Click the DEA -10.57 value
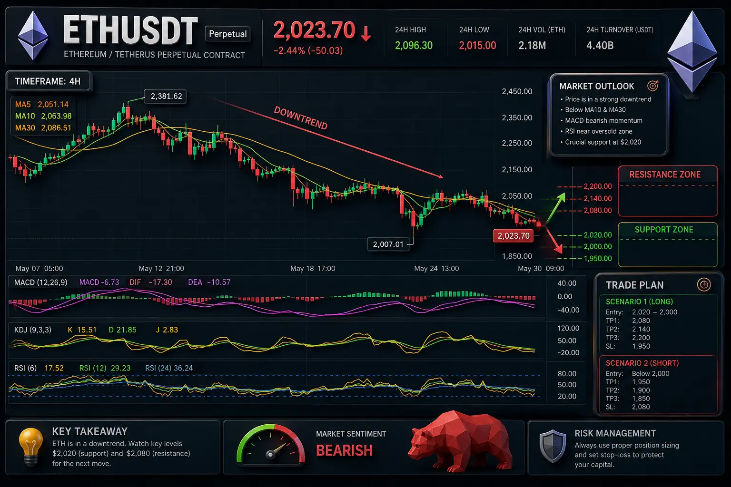The image size is (731, 487). [209, 282]
